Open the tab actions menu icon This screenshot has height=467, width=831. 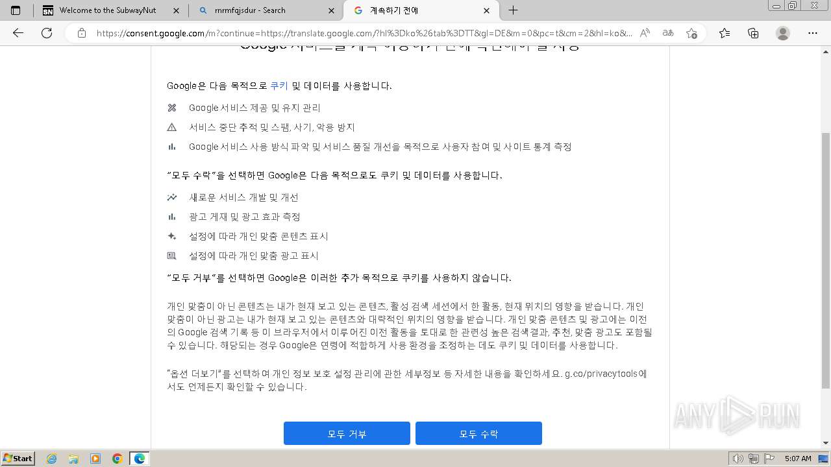[x=16, y=10]
